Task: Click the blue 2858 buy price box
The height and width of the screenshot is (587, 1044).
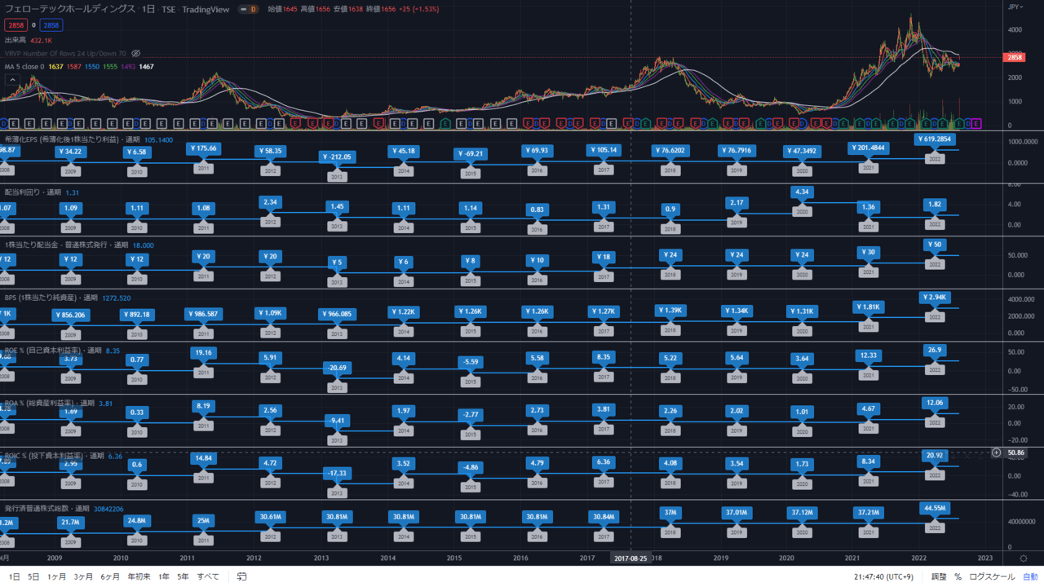Action: pos(51,25)
